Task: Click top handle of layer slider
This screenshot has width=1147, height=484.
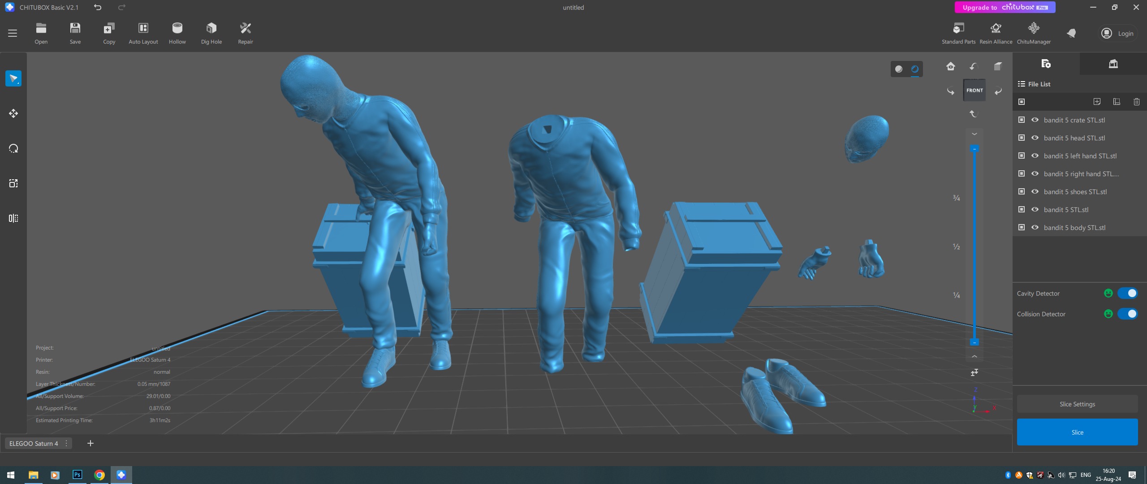Action: [x=975, y=148]
